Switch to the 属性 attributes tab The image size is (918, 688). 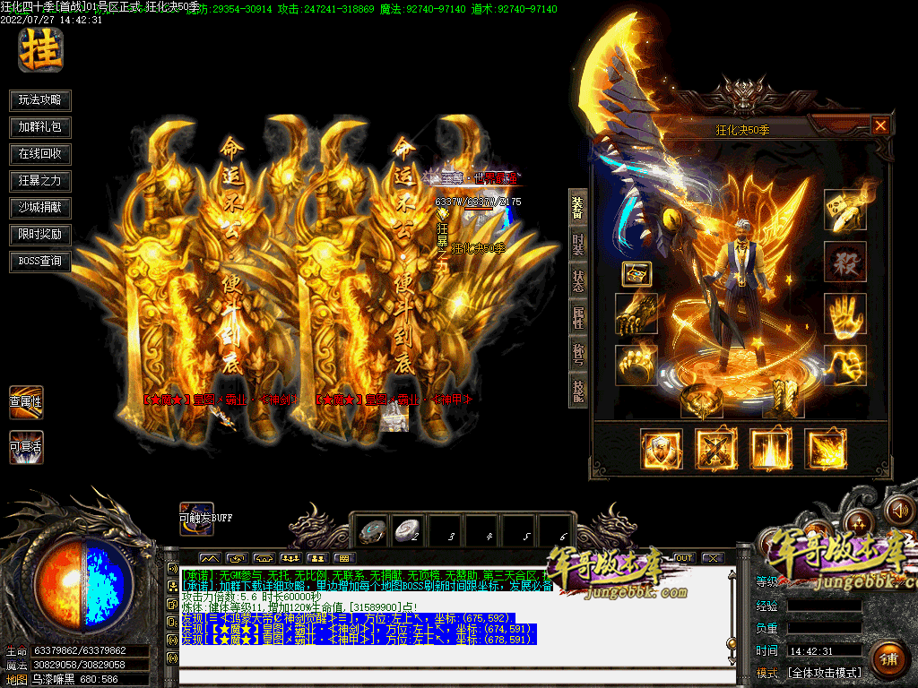[x=578, y=317]
